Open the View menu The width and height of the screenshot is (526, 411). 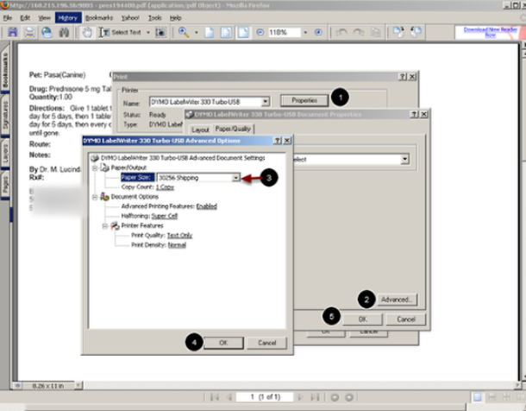pyautogui.click(x=44, y=18)
